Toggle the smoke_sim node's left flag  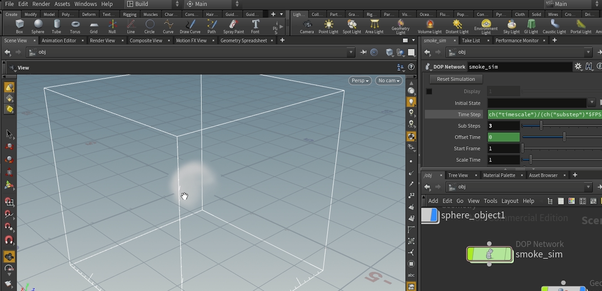(471, 254)
